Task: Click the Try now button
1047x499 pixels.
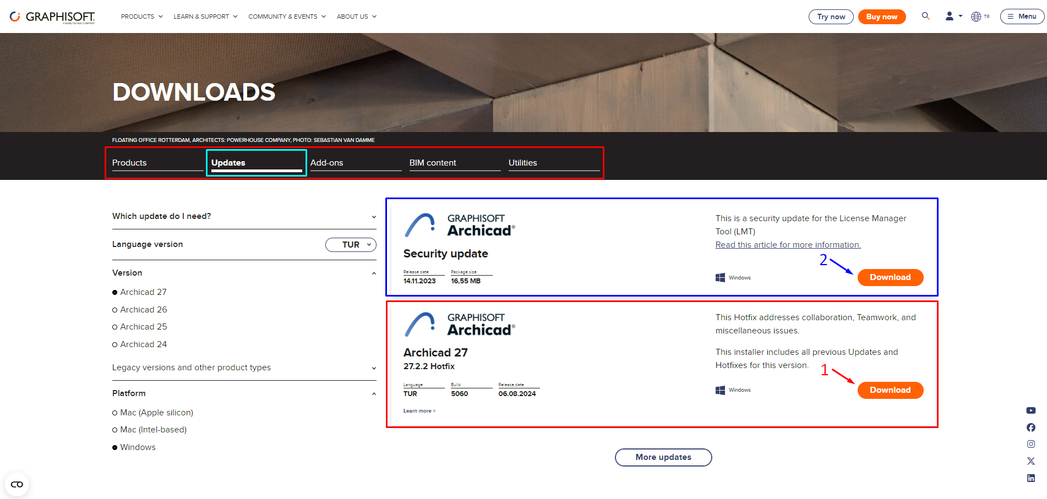Action: tap(831, 17)
